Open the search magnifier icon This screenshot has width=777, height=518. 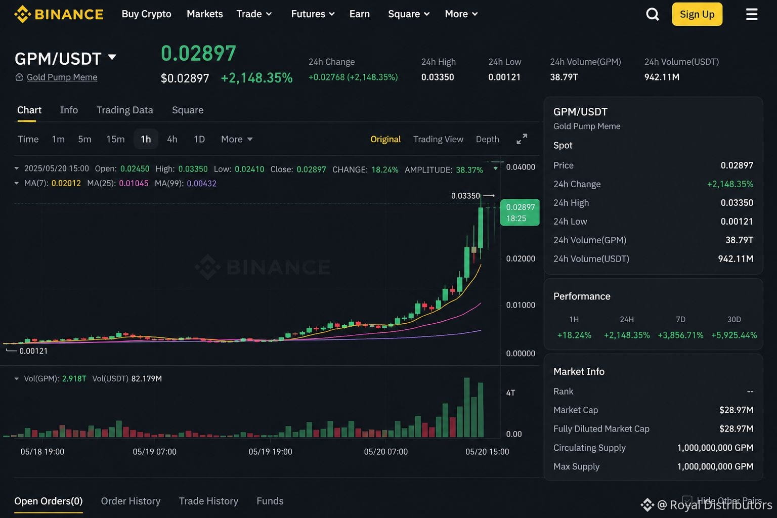(x=653, y=14)
